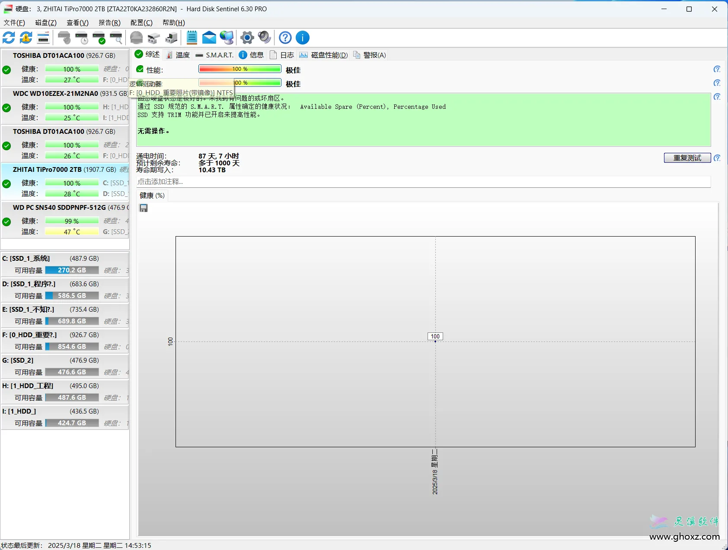Click the help icon next to 重复测试

point(717,158)
